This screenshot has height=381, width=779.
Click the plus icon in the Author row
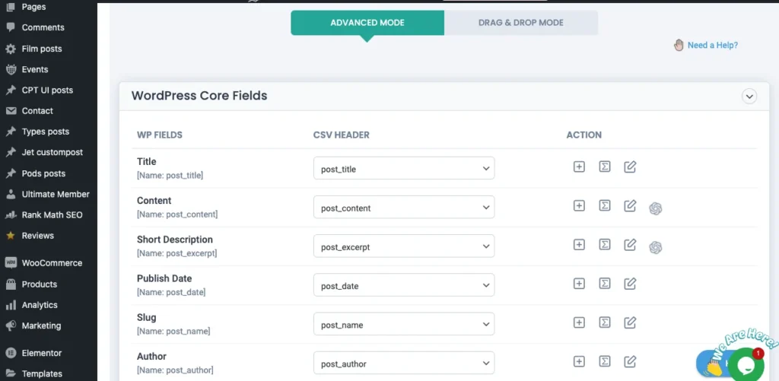579,361
